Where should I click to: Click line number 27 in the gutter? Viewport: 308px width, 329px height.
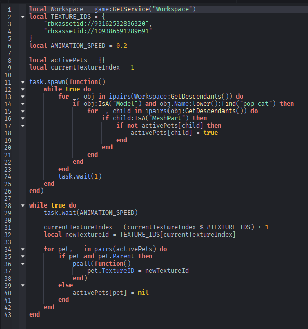pyautogui.click(x=8, y=198)
